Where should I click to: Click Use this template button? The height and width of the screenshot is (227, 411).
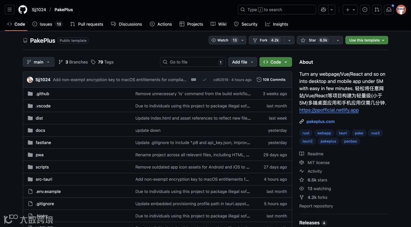(367, 40)
